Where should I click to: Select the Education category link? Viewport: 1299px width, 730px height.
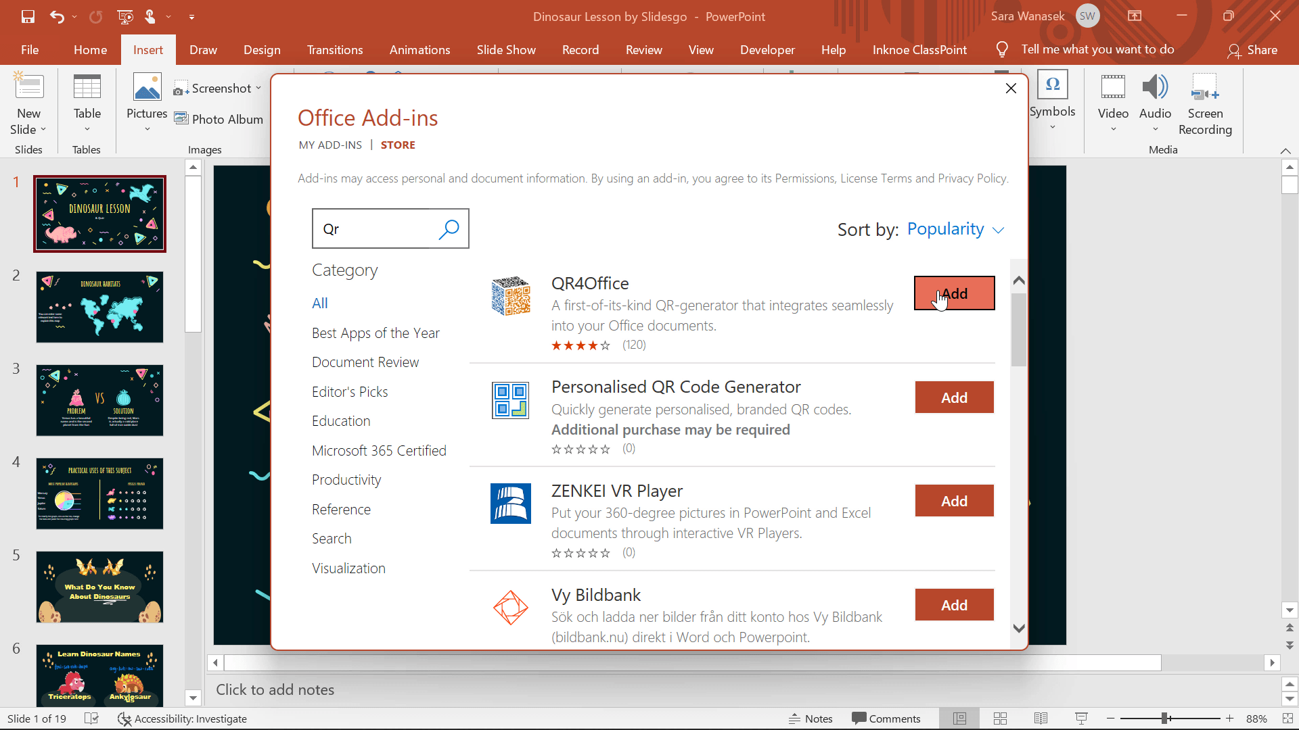pyautogui.click(x=341, y=421)
